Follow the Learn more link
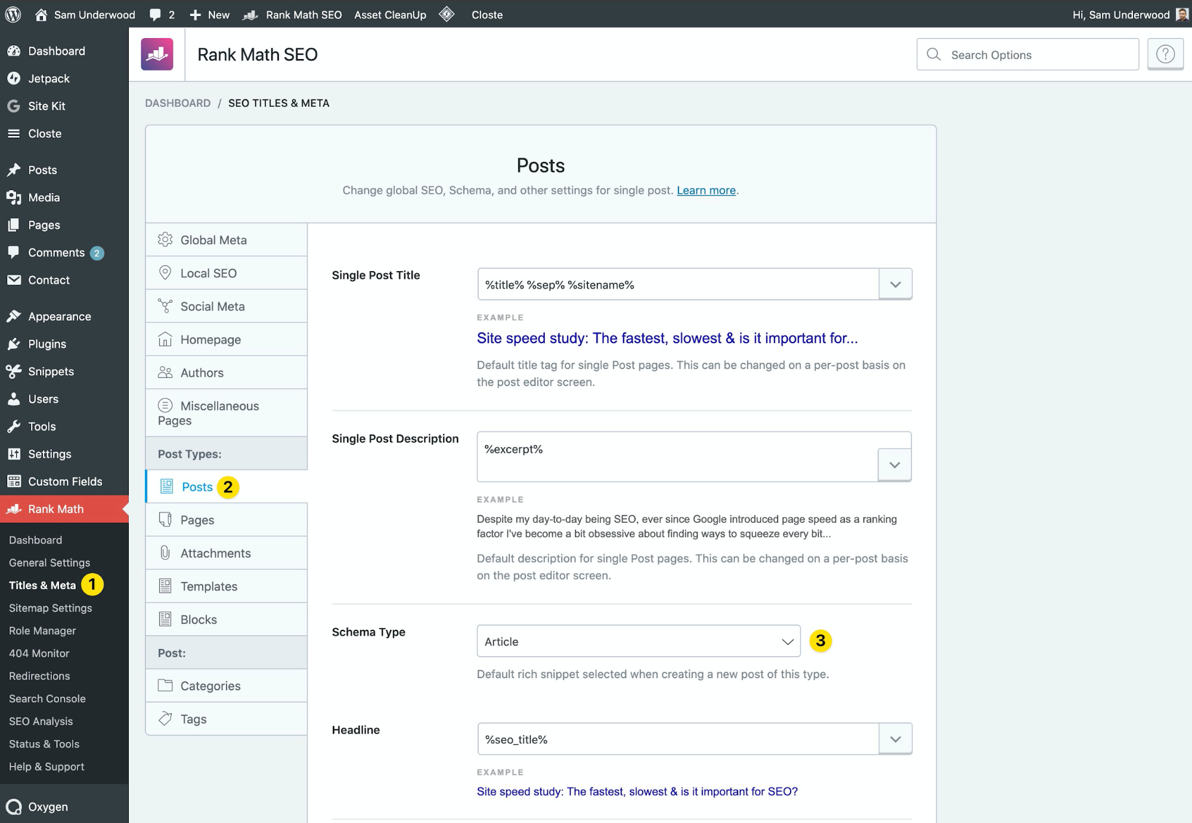The image size is (1192, 823). pyautogui.click(x=706, y=190)
